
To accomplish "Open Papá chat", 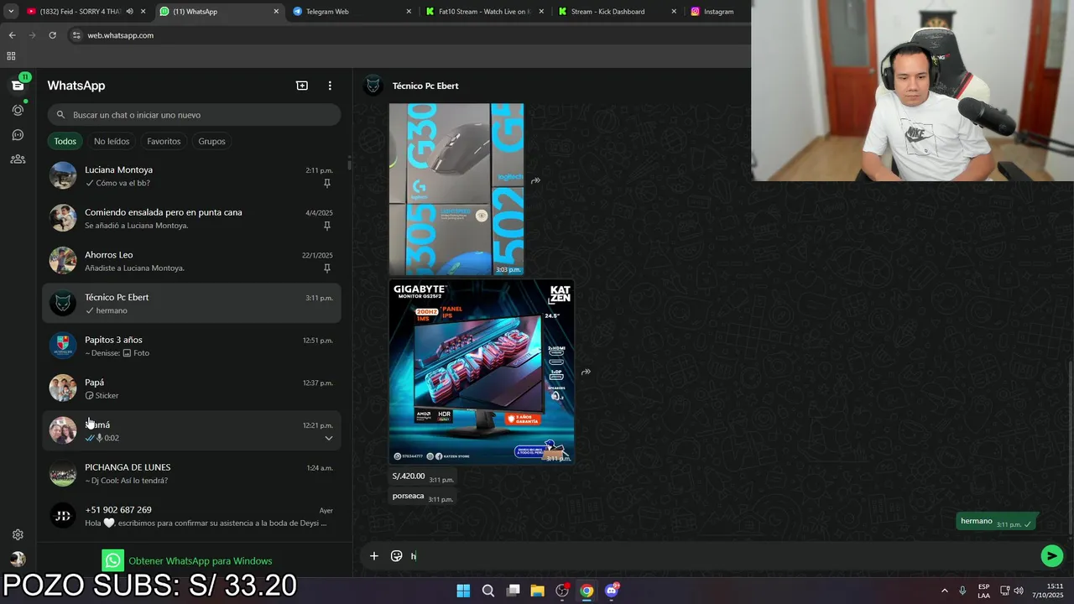I will tap(191, 388).
